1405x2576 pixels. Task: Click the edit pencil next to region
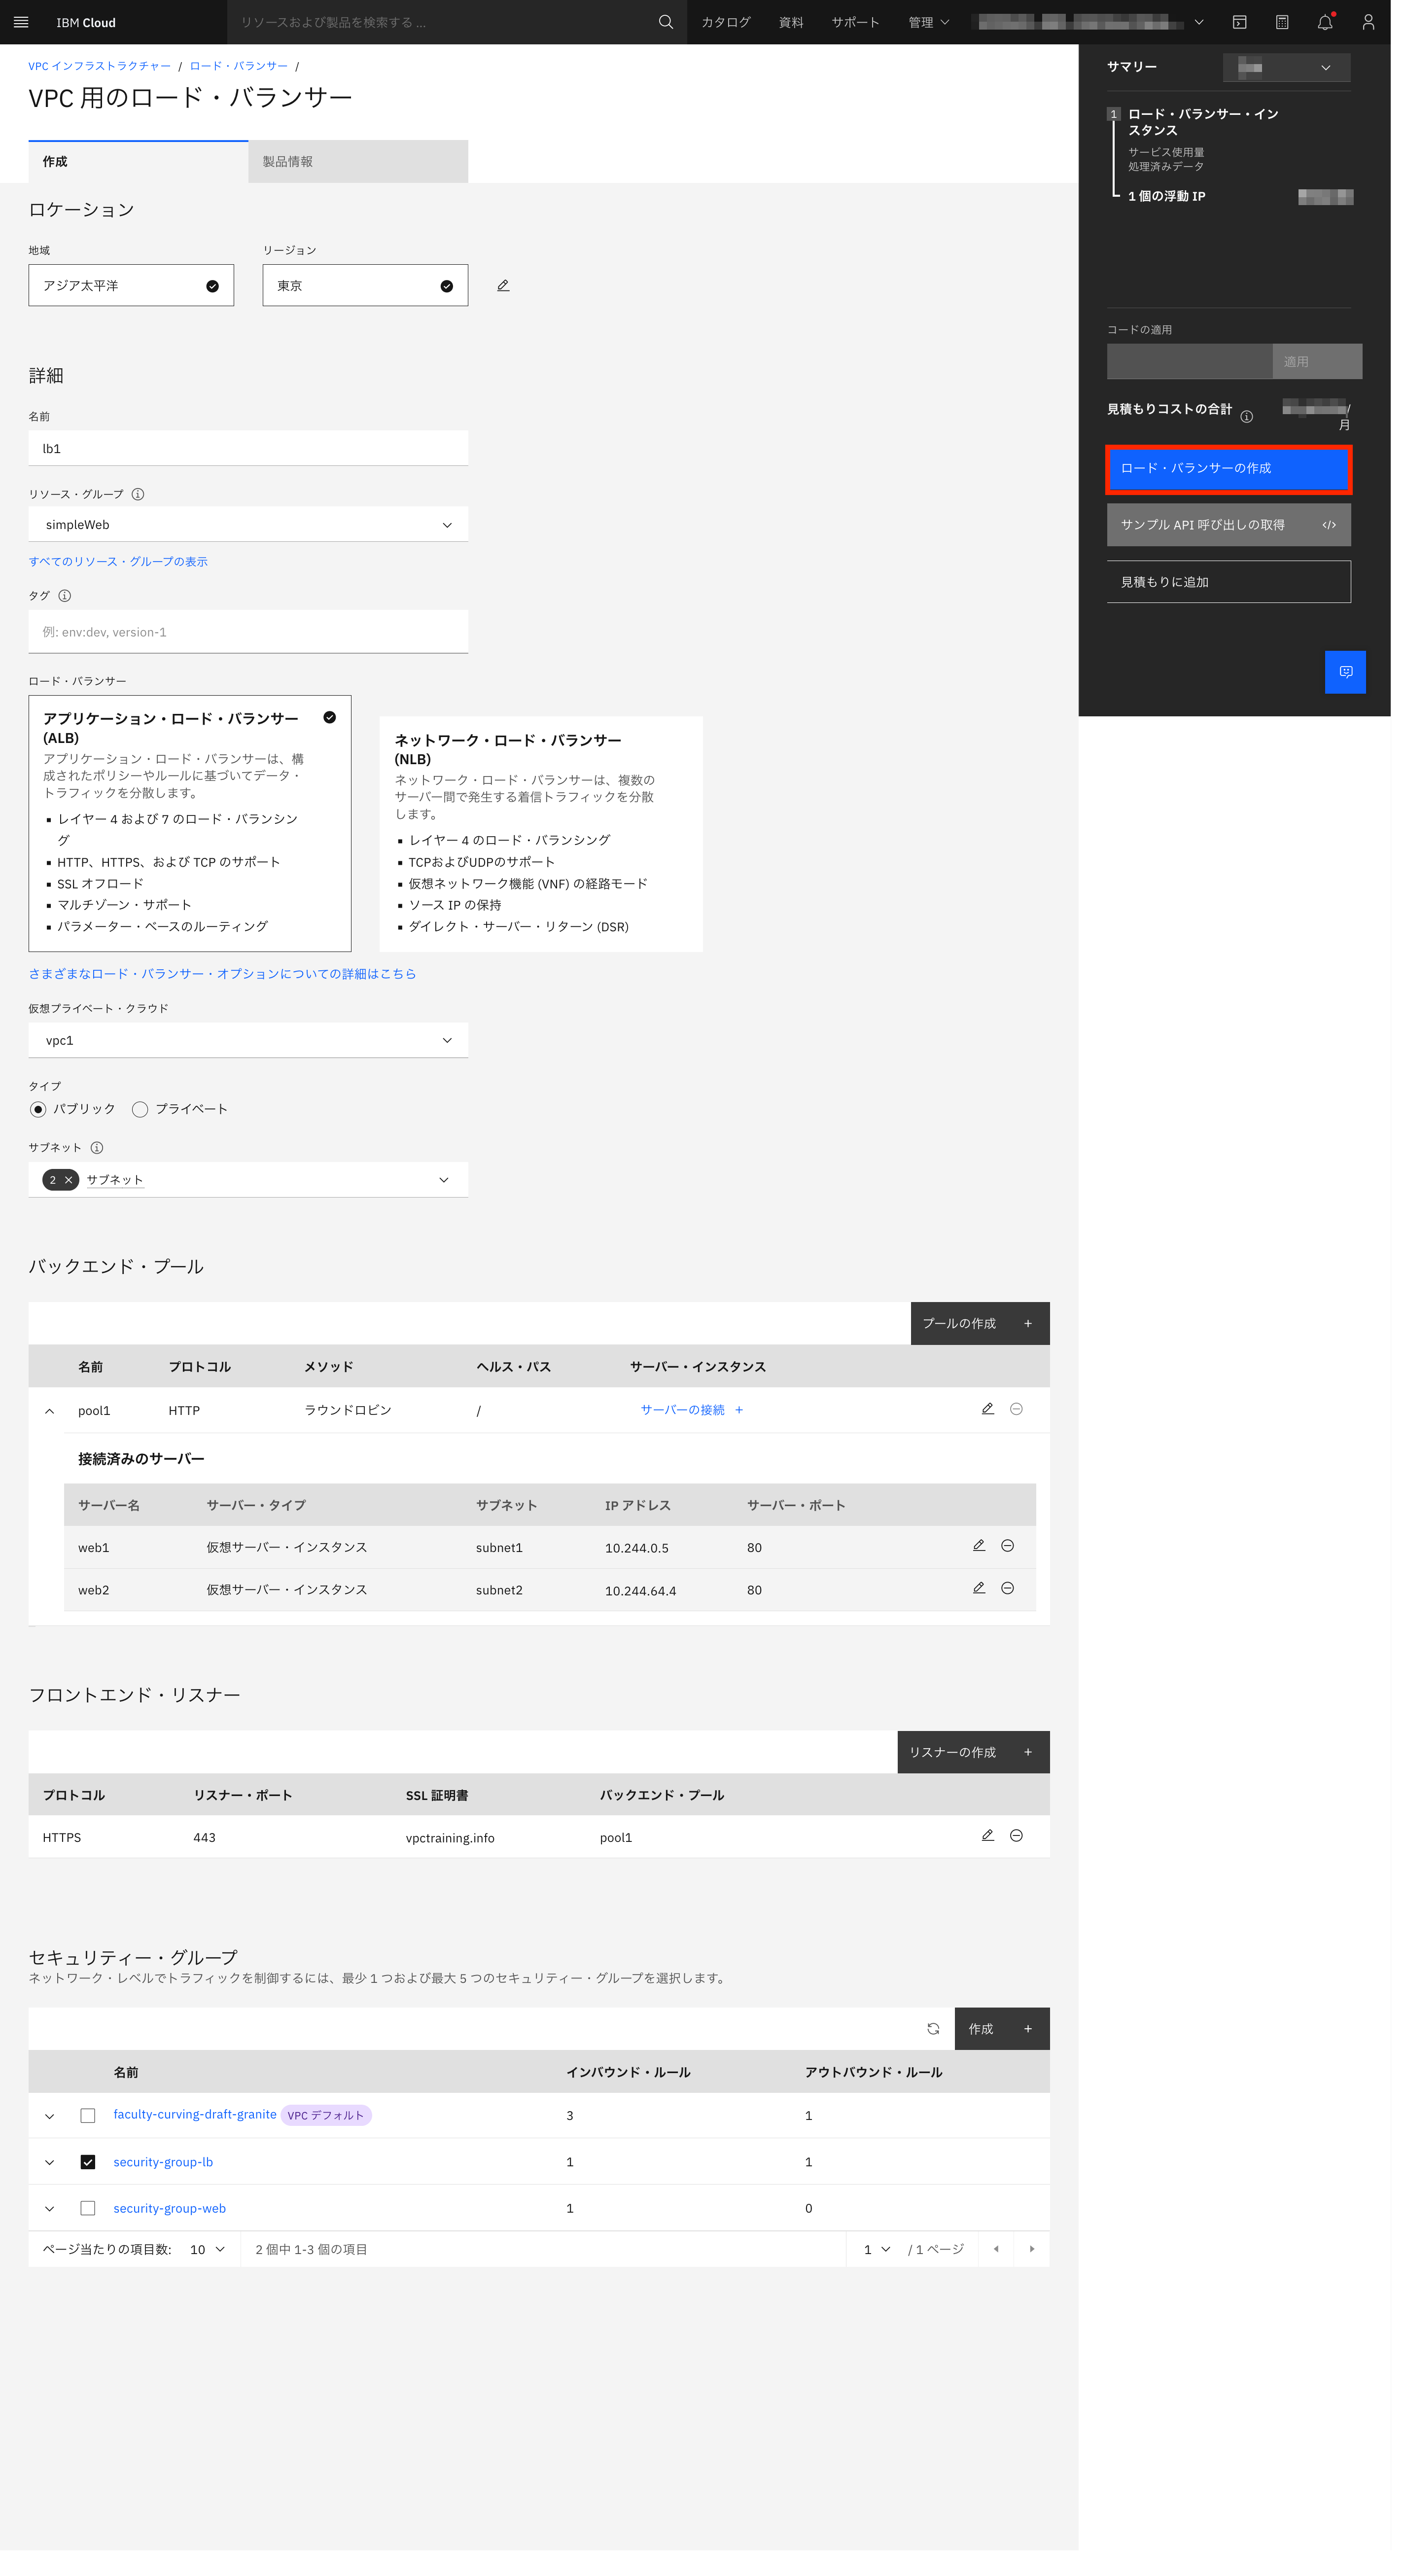503,286
